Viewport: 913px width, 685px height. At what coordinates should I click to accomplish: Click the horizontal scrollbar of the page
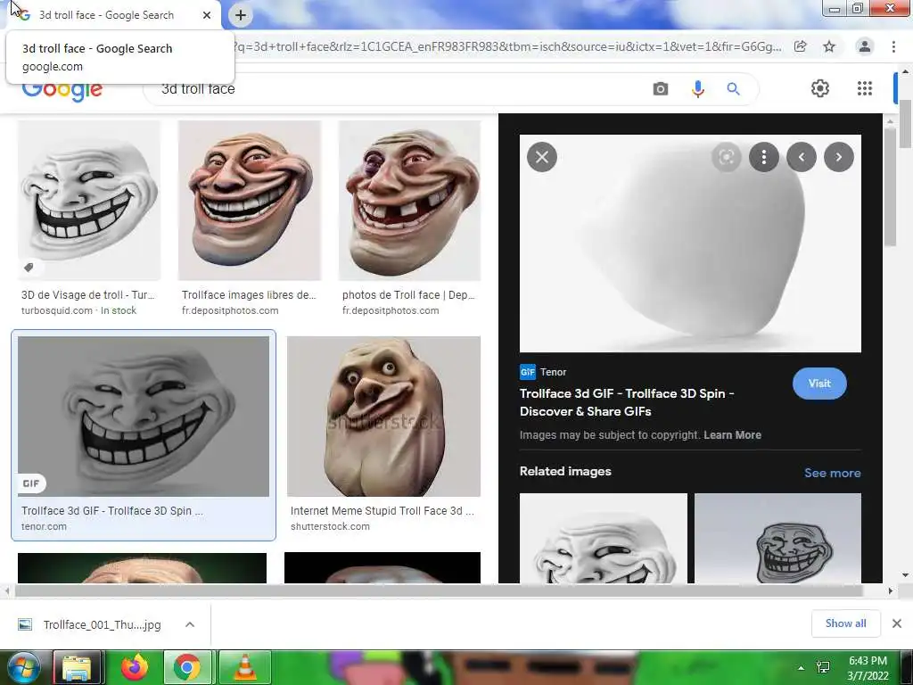tap(438, 590)
